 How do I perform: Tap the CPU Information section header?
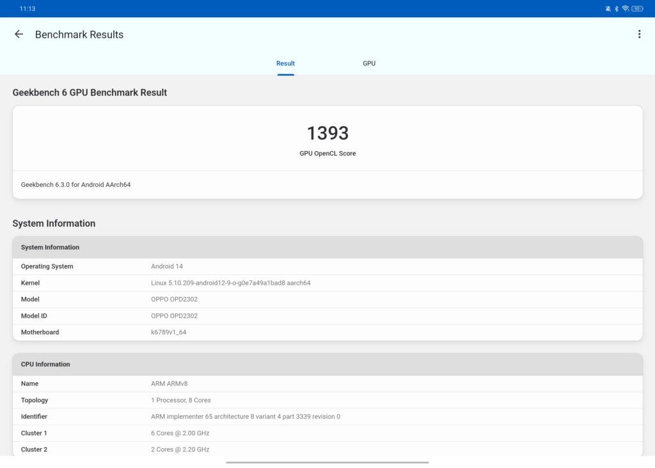[x=327, y=364]
